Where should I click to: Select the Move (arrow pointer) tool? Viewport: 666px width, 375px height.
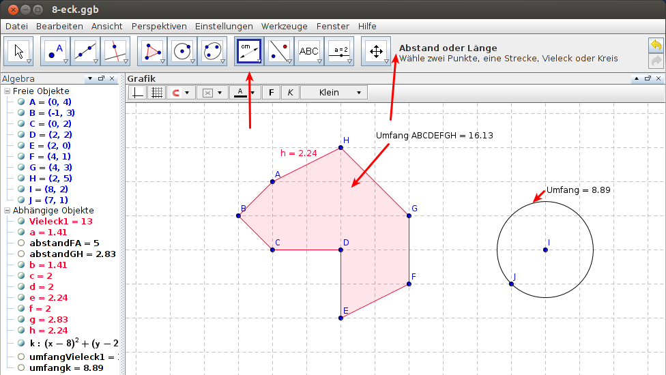click(x=18, y=51)
